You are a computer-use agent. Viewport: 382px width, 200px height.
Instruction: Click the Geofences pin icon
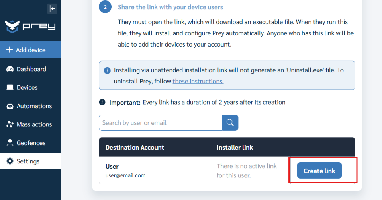click(10, 143)
